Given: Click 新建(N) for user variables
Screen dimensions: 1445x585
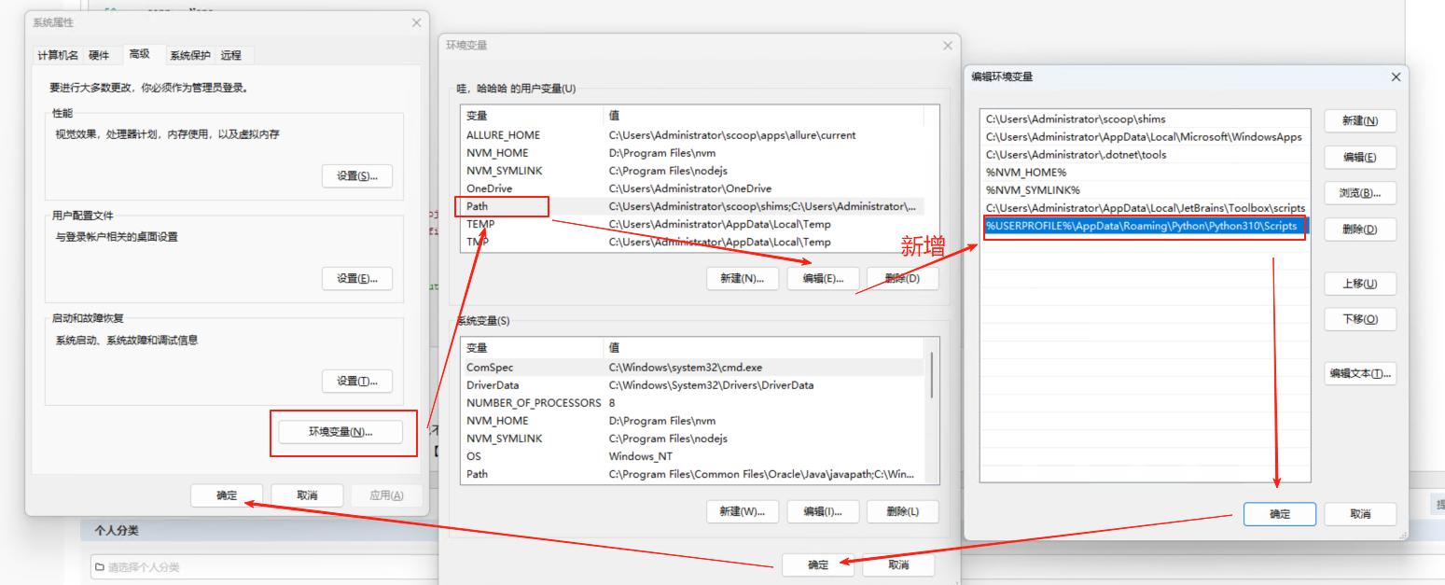Looking at the screenshot, I should [x=742, y=278].
